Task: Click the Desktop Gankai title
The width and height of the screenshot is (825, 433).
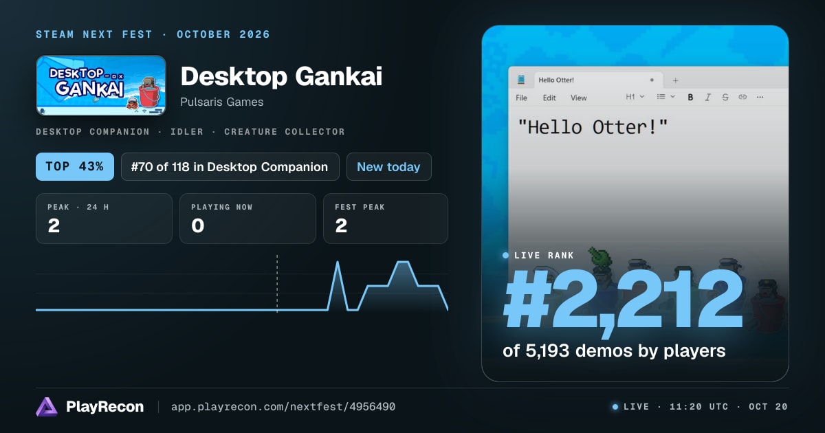Action: pyautogui.click(x=281, y=76)
